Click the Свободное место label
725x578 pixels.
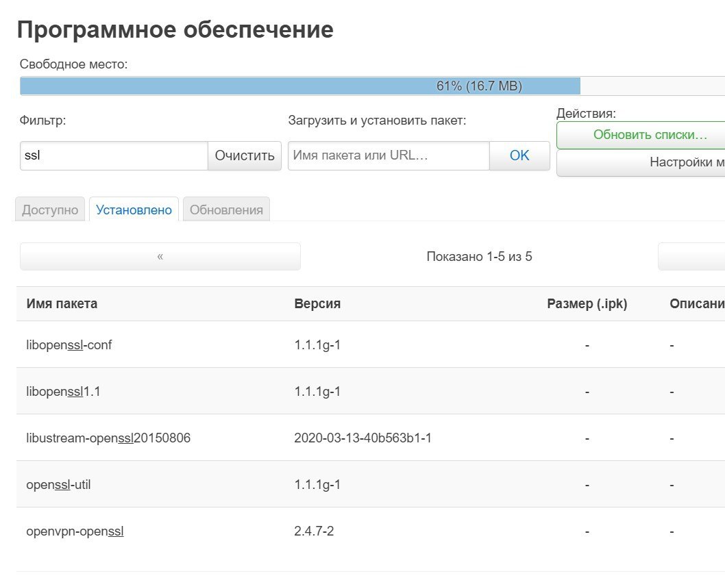73,64
